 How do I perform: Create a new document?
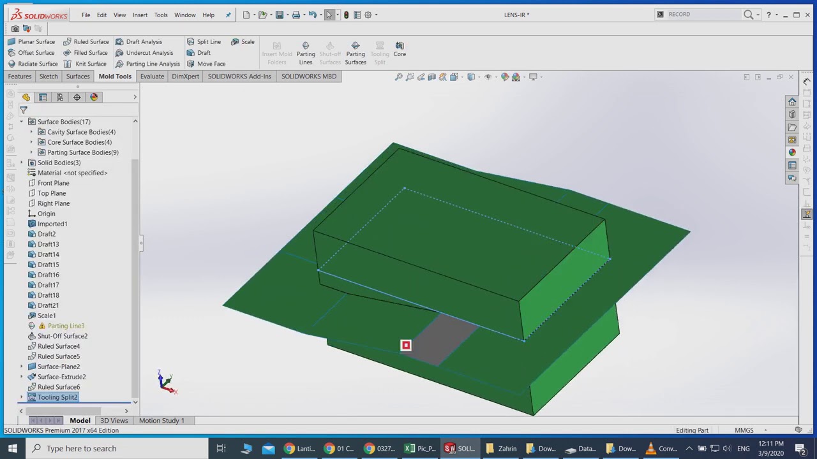point(246,15)
